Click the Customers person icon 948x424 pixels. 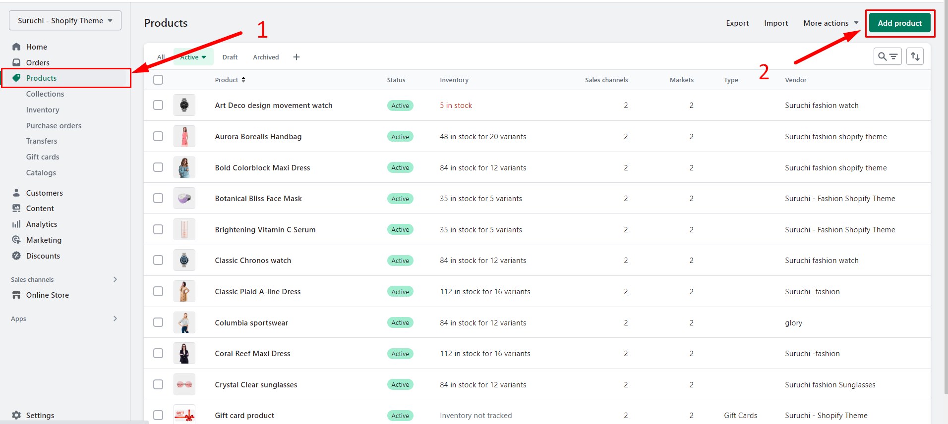coord(16,193)
